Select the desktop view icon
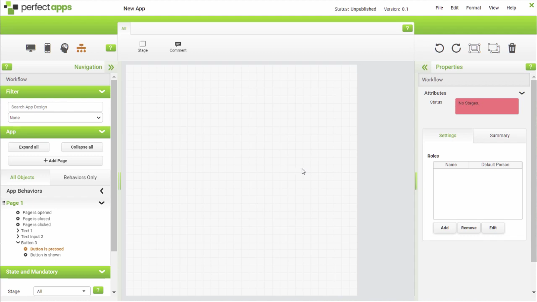This screenshot has height=302, width=537. pos(30,48)
